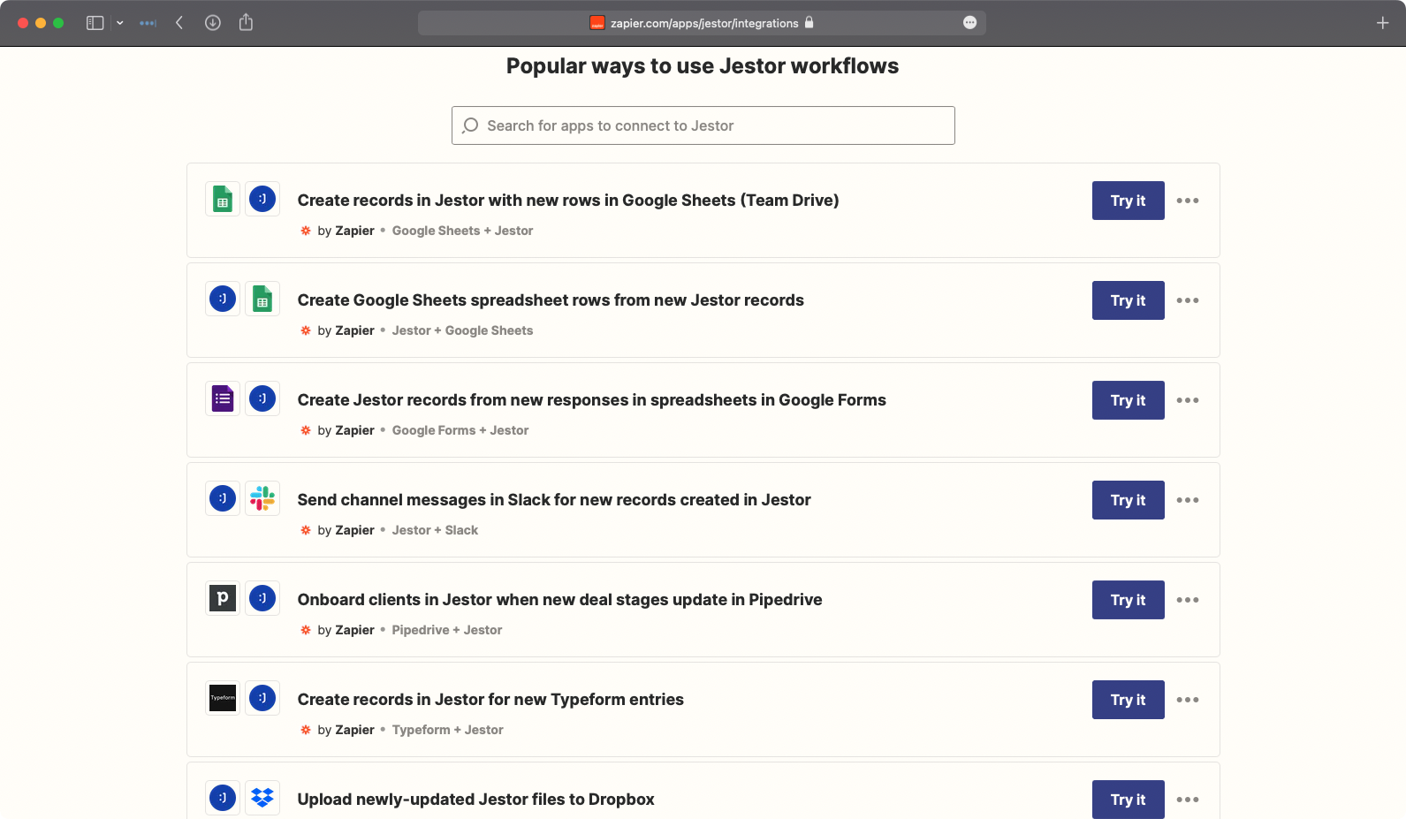Click Google Sheets icon in spreadsheet rows workflow
Image resolution: width=1406 pixels, height=819 pixels.
262,299
